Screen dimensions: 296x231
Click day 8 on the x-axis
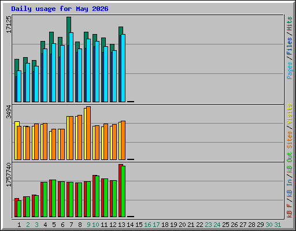(80, 225)
